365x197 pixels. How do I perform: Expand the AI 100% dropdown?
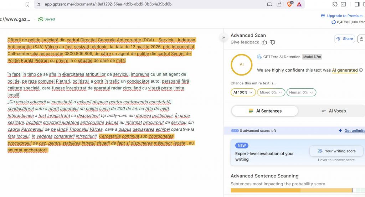click(x=243, y=92)
